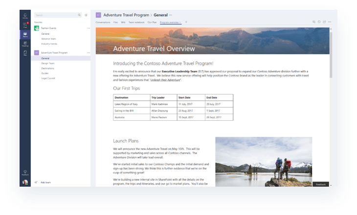This screenshot has height=215, width=357.
Task: Add a new tab with plus icon
Action: (x=186, y=22)
